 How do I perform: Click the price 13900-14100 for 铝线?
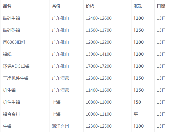(x=98, y=54)
